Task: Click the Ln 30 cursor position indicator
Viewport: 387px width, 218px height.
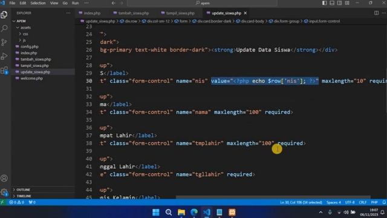Action: tap(301, 202)
